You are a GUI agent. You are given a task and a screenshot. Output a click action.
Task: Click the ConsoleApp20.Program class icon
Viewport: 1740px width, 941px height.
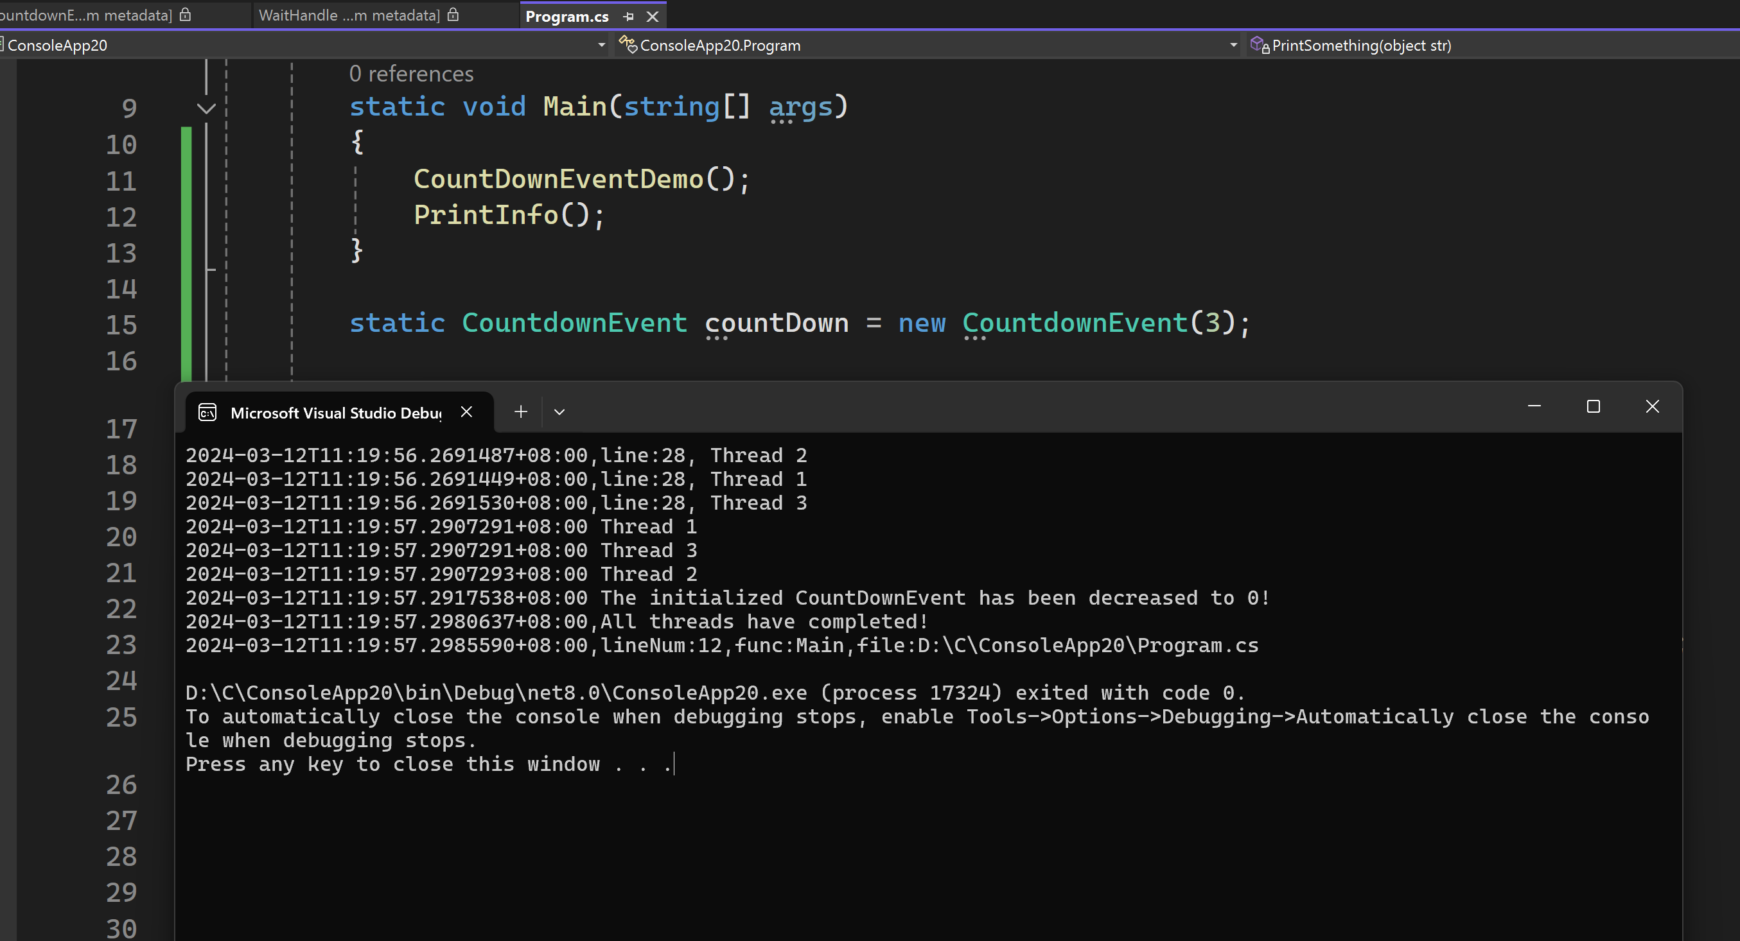coord(628,45)
